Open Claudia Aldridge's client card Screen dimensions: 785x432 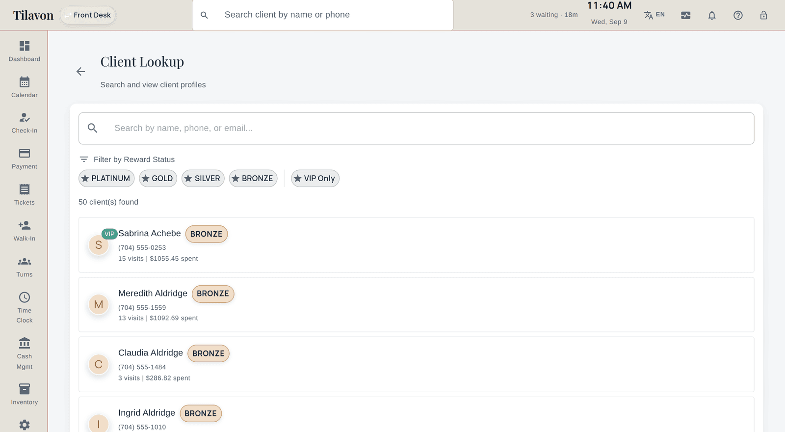[x=416, y=364]
